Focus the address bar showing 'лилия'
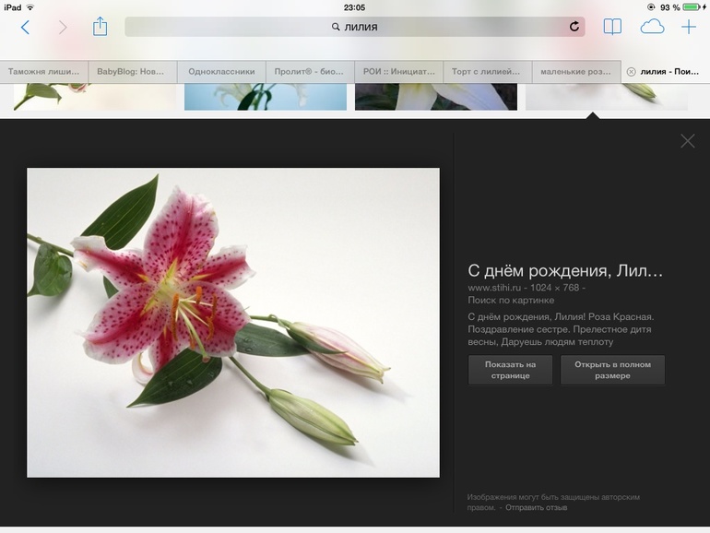710x533 pixels. (355, 27)
